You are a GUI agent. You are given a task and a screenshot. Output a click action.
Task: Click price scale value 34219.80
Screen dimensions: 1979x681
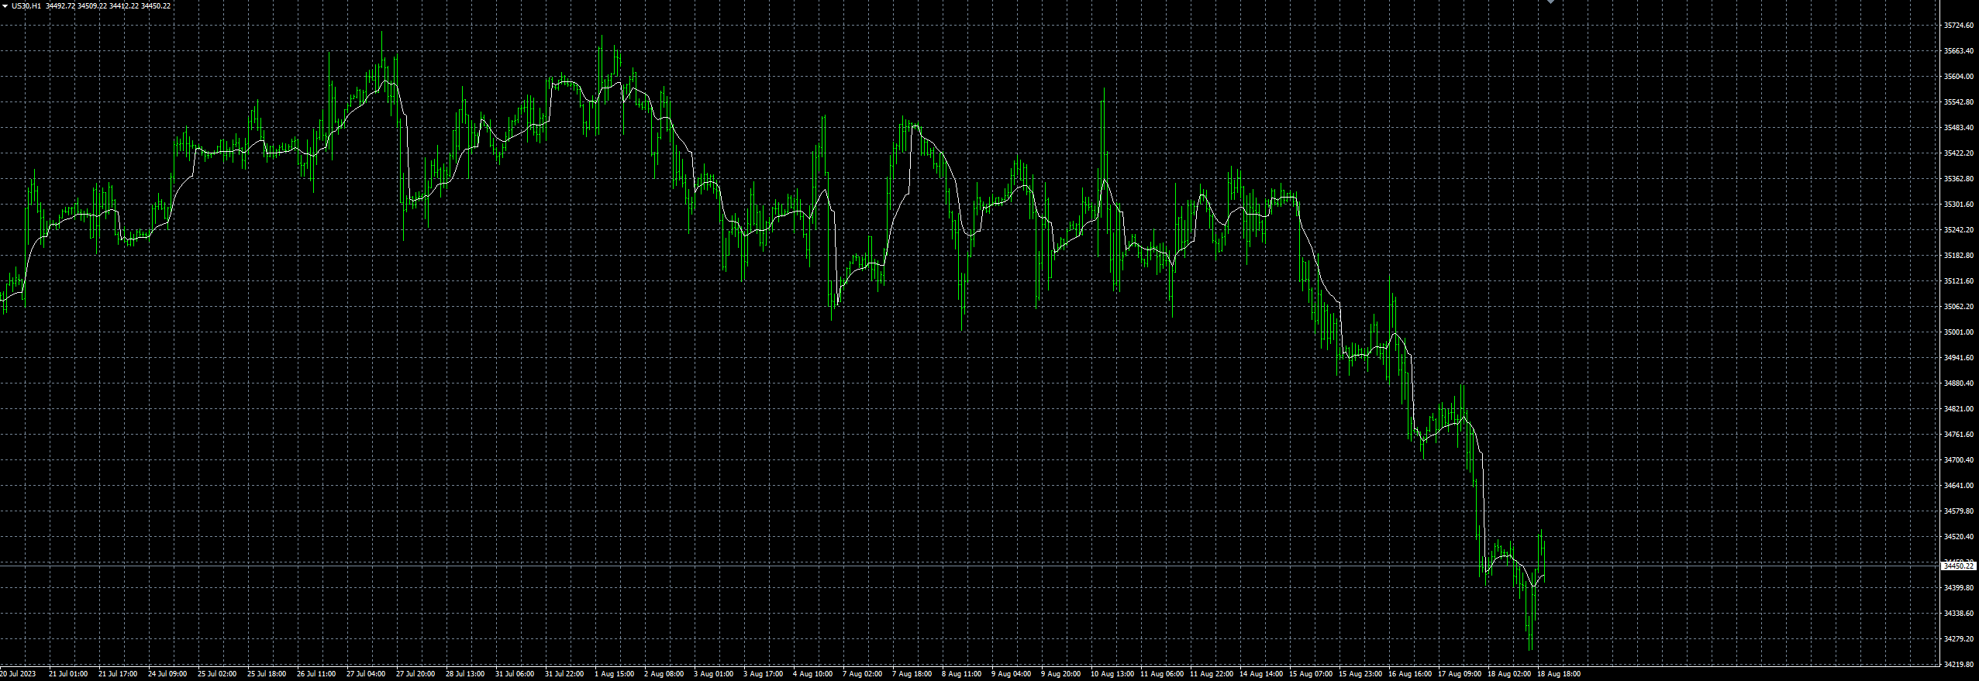pyautogui.click(x=1958, y=665)
